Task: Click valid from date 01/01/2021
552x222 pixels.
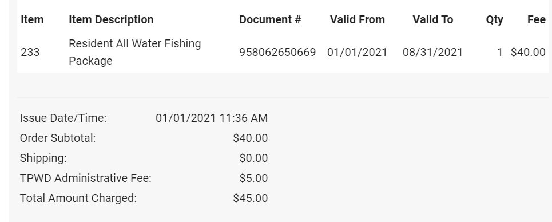Action: [x=357, y=53]
